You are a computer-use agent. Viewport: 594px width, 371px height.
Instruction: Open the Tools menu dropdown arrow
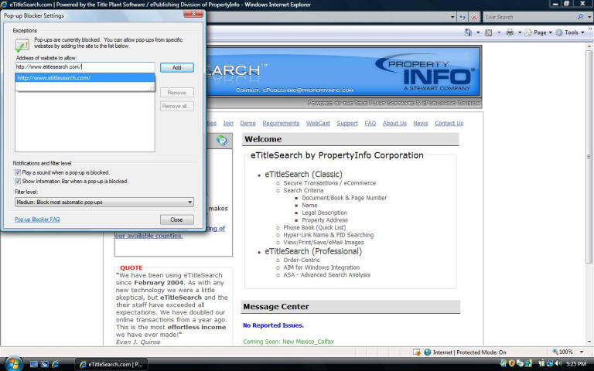coord(582,32)
